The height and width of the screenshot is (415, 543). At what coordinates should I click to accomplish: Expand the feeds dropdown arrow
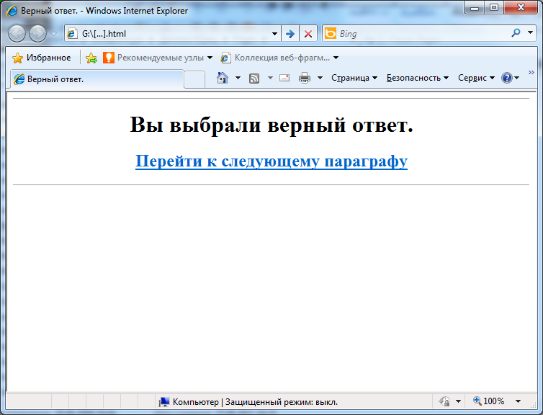[271, 78]
